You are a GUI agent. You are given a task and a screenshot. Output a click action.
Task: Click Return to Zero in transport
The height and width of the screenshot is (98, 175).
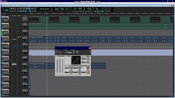pyautogui.click(x=76, y=11)
